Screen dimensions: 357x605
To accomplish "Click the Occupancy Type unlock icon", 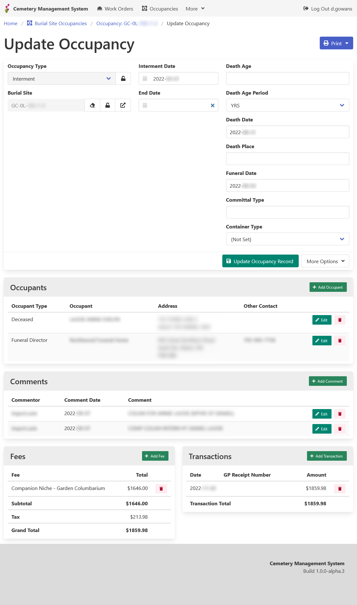I will (x=123, y=79).
